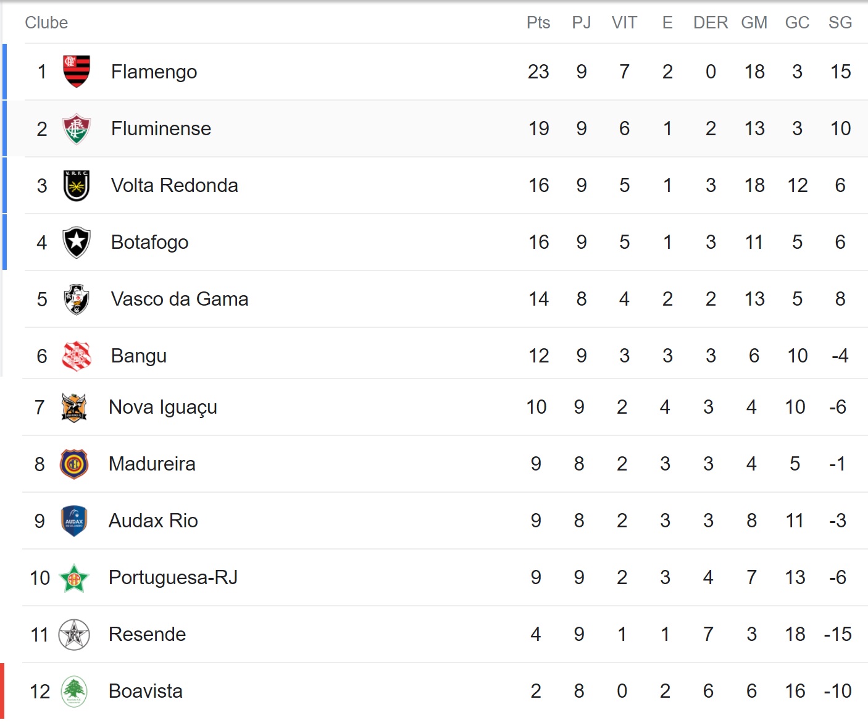Screen dimensions: 868x728
Task: Click the SG column header
Action: [x=840, y=23]
